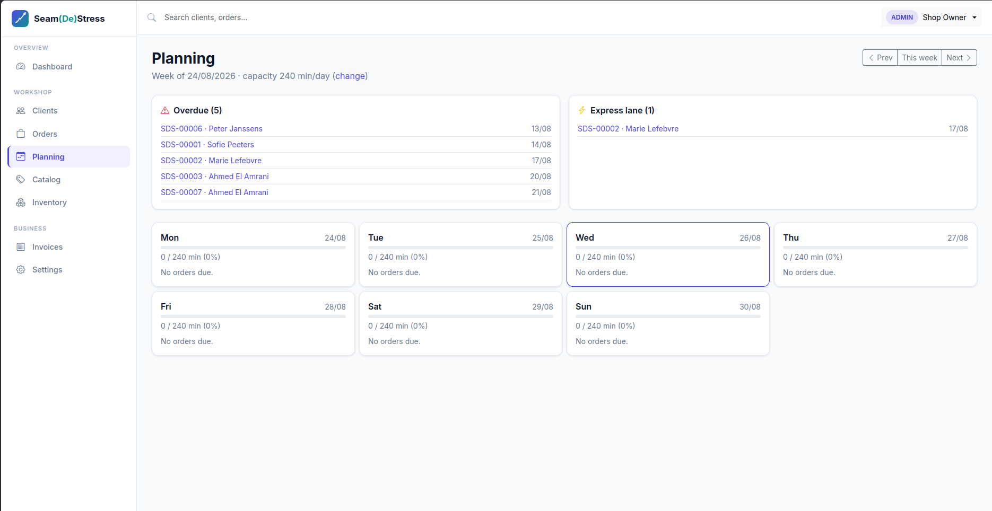This screenshot has height=511, width=992.
Task: Open express lane order SDS-00002 Marie Lefebvre
Action: [x=628, y=129]
